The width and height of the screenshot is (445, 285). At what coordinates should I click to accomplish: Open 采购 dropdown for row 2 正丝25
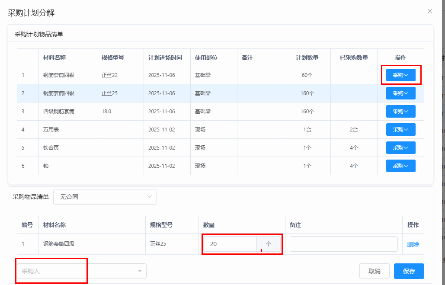[x=400, y=93]
